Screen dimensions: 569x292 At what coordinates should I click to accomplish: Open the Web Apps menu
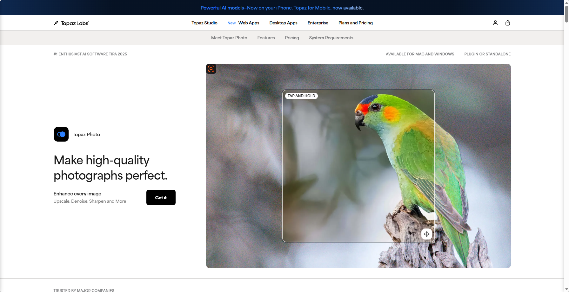[x=249, y=23]
